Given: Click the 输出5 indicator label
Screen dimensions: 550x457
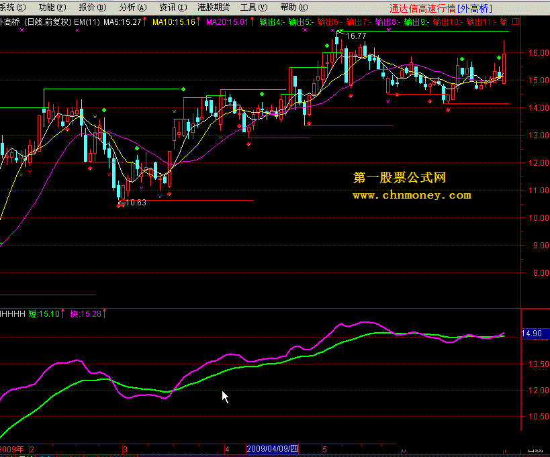Looking at the screenshot, I should 302,22.
